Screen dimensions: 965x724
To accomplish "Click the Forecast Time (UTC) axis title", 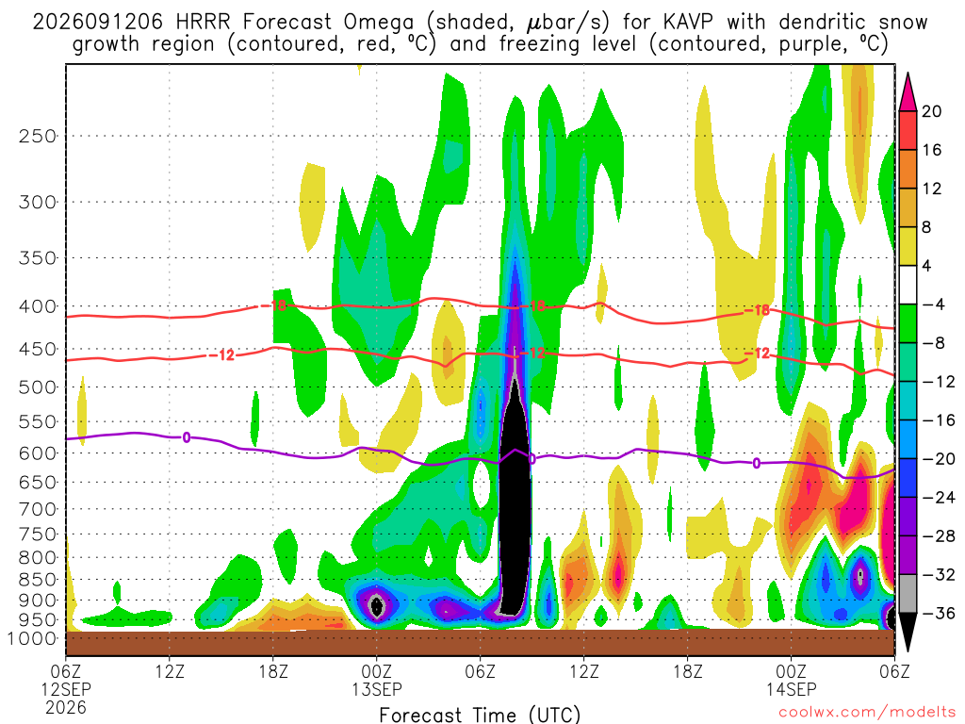I will click(x=480, y=715).
